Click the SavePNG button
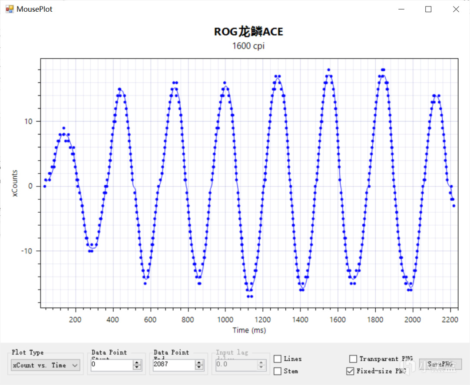470x385 pixels. [x=440, y=364]
